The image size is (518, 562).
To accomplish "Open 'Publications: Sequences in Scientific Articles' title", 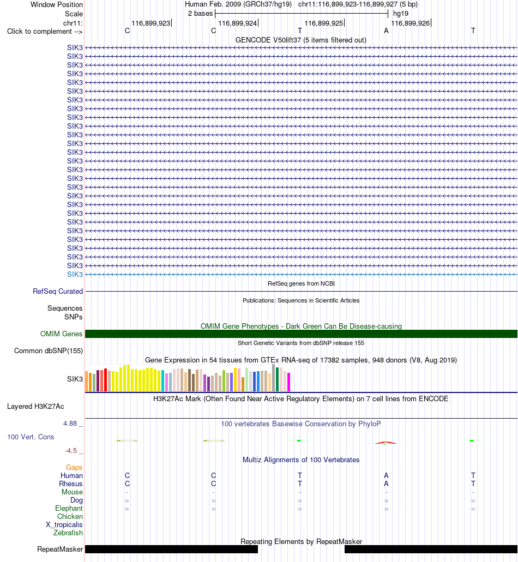I will click(301, 300).
